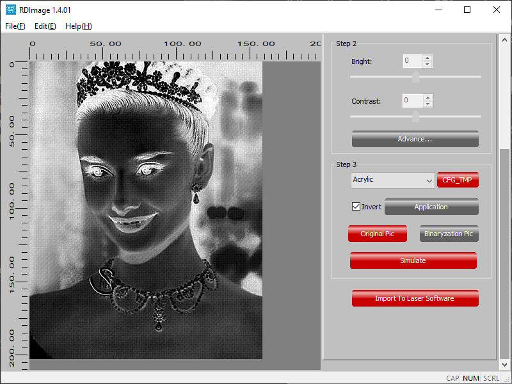512x384 pixels.
Task: Increase Bright value with up arrow
Action: (428, 58)
